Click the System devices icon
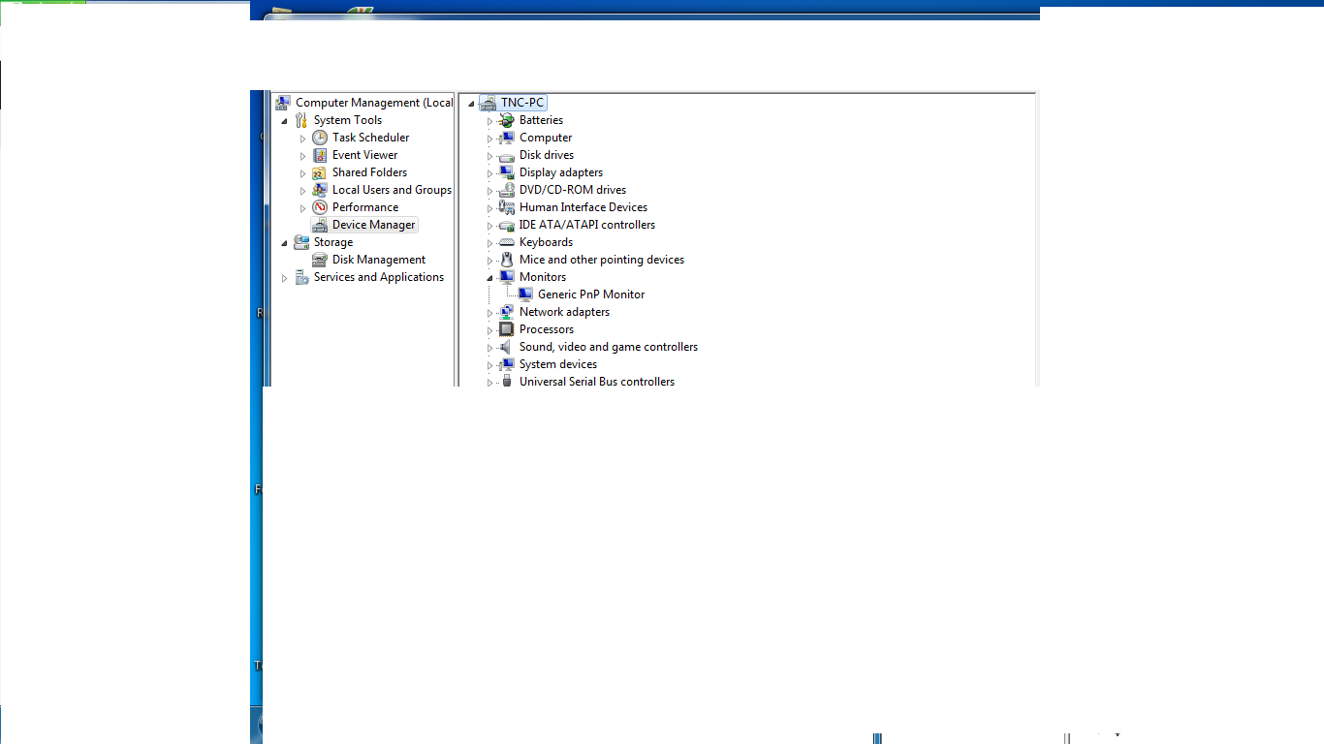Image resolution: width=1324 pixels, height=744 pixels. point(506,364)
